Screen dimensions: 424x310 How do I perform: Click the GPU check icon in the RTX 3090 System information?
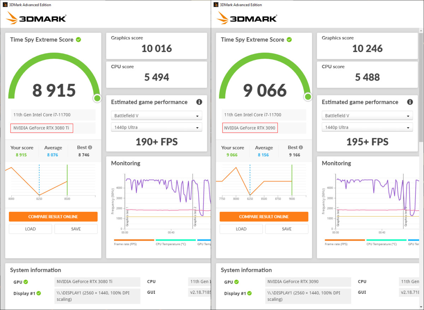coord(236,282)
